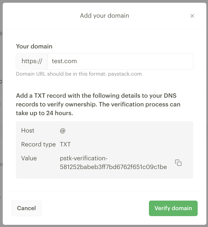
Task: Click the Your domain field label
Action: point(34,46)
